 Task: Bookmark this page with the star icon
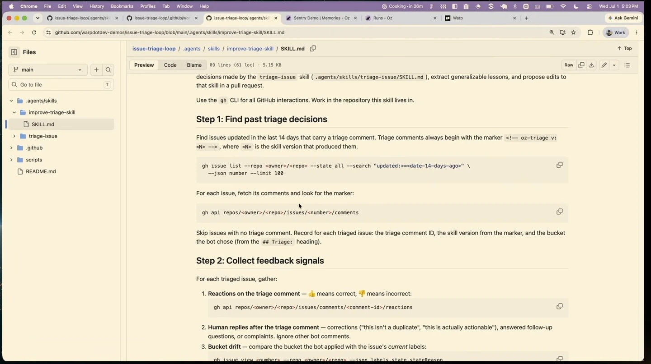[x=574, y=32]
